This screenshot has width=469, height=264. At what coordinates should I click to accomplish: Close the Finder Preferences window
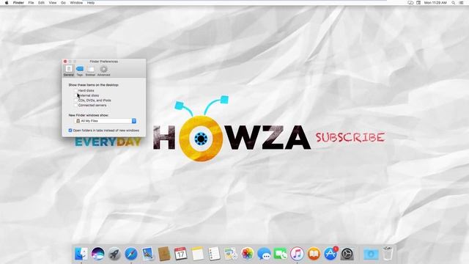coord(65,62)
